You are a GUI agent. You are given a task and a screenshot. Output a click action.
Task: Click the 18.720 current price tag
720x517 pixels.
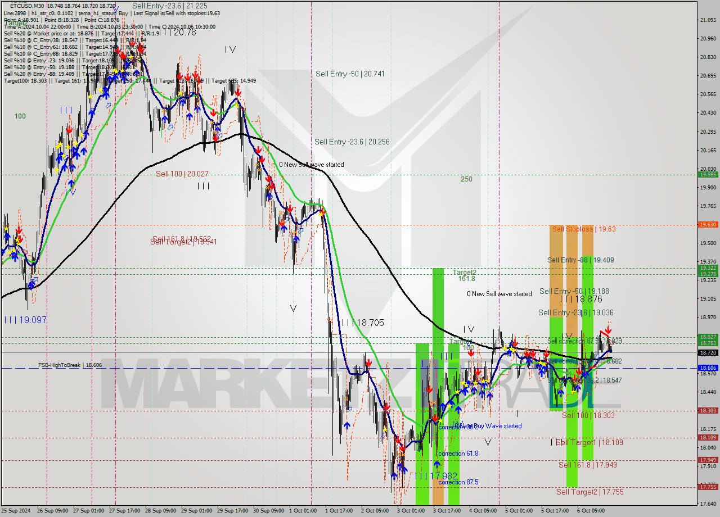tap(708, 352)
